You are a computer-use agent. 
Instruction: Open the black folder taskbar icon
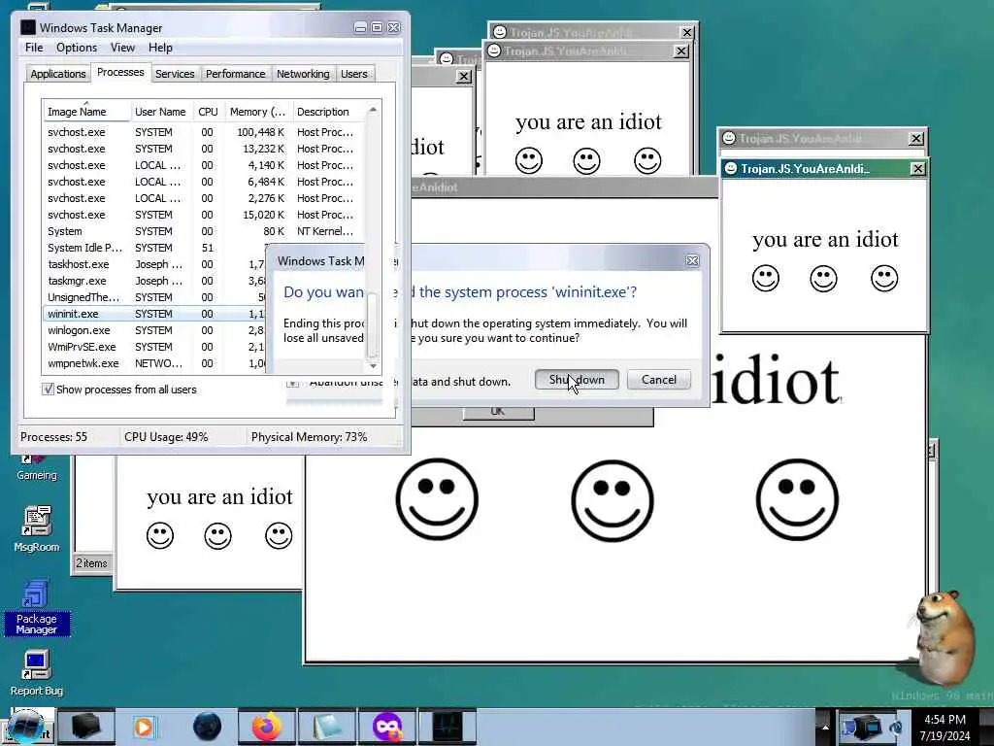(86, 727)
